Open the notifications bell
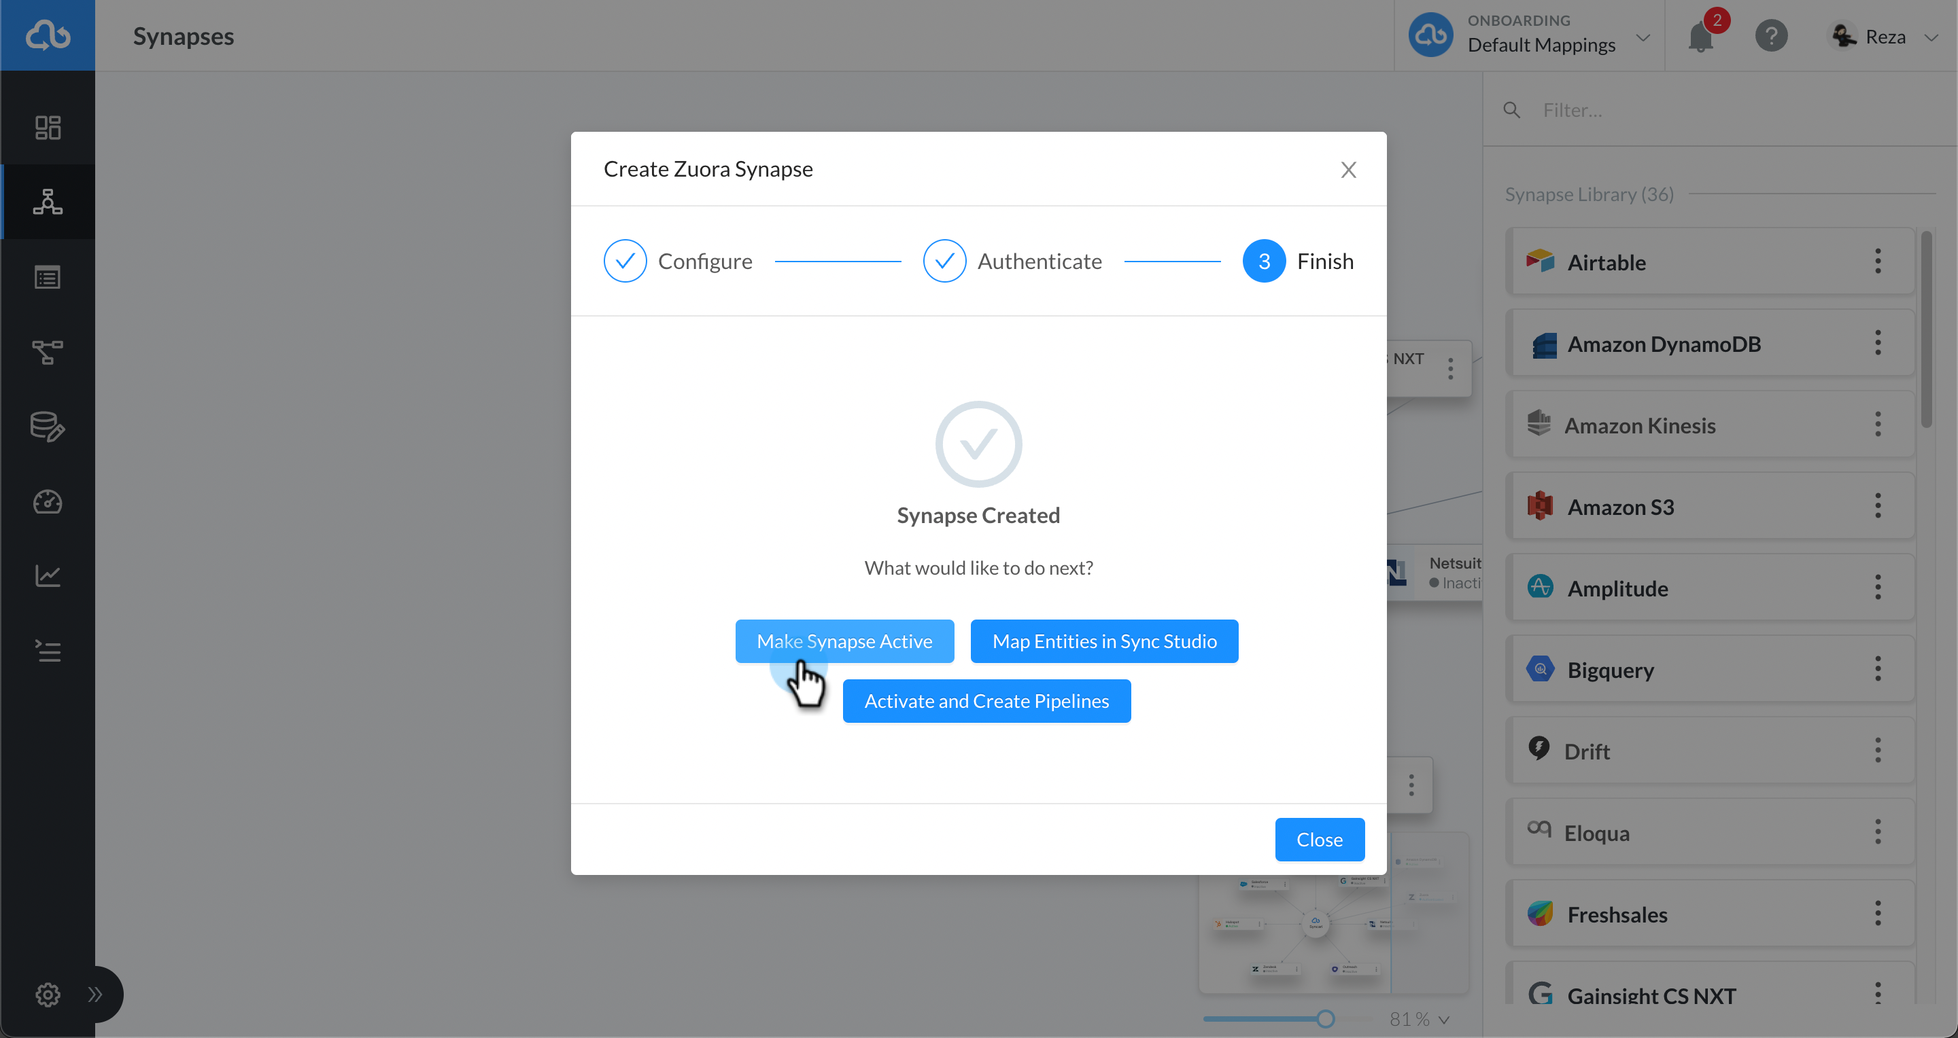Screen dimensions: 1958x1038 point(1700,37)
